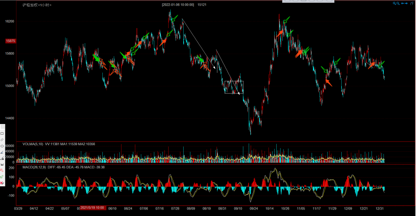Zoom in the chart with the magnifier plus
The image size is (416, 216).
394,3
